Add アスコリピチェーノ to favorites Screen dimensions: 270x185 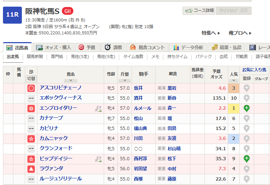click(247, 89)
